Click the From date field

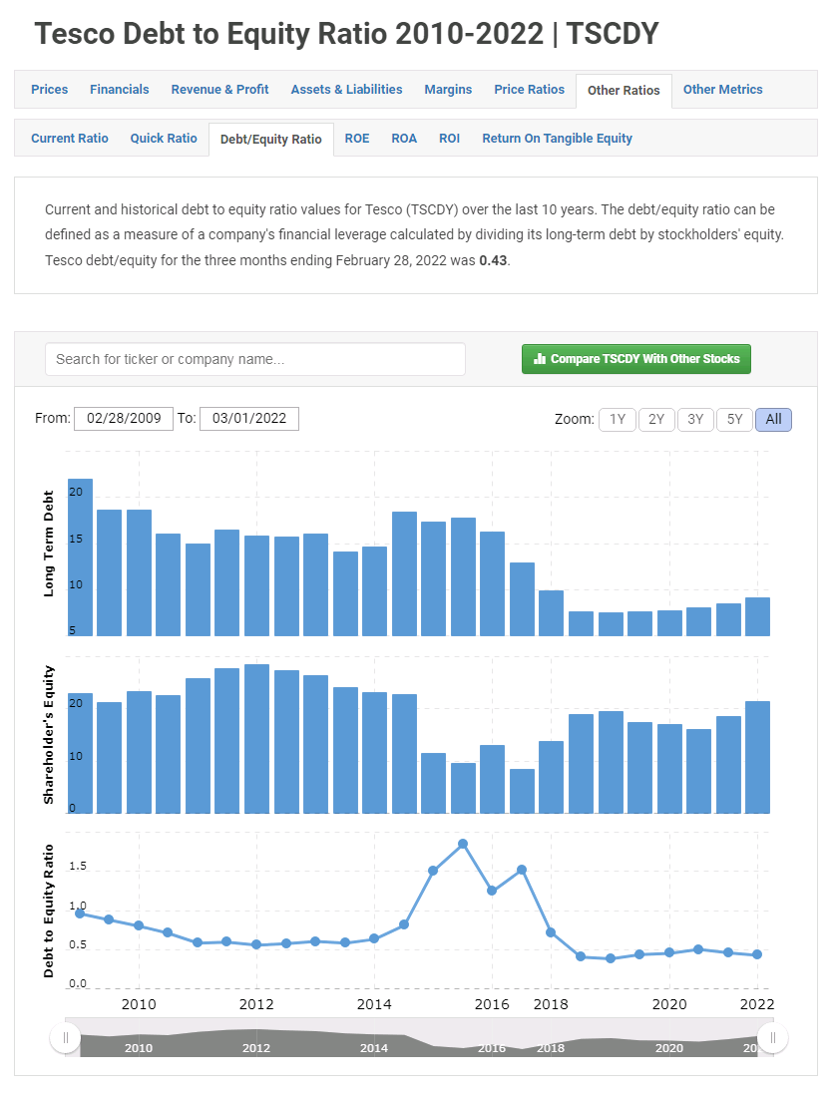point(124,419)
